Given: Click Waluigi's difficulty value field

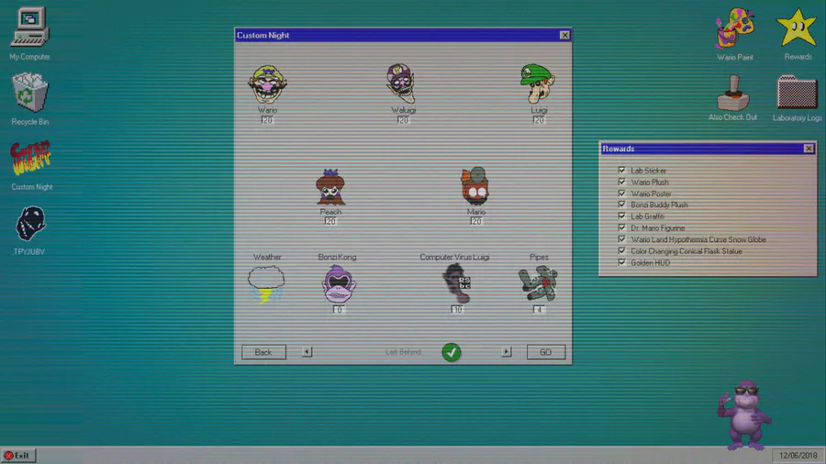Looking at the screenshot, I should 403,120.
